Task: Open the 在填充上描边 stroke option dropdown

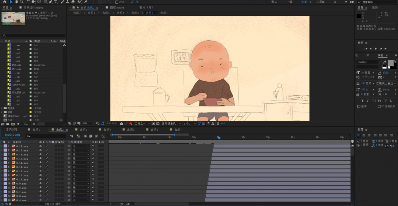Action: tap(386, 83)
